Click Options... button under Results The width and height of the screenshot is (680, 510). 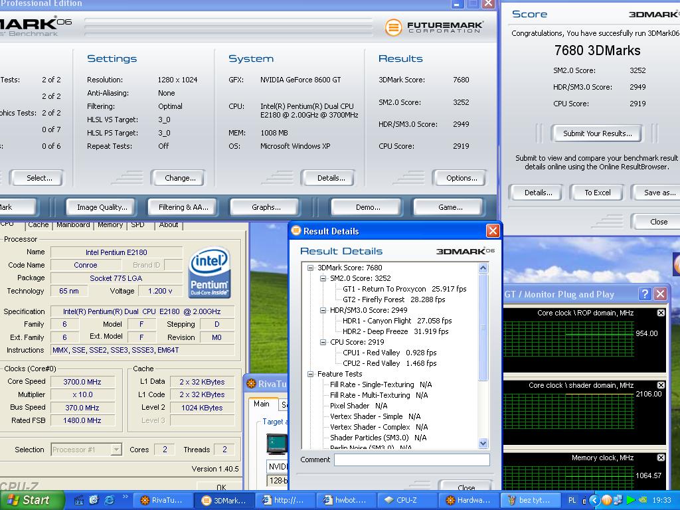462,178
